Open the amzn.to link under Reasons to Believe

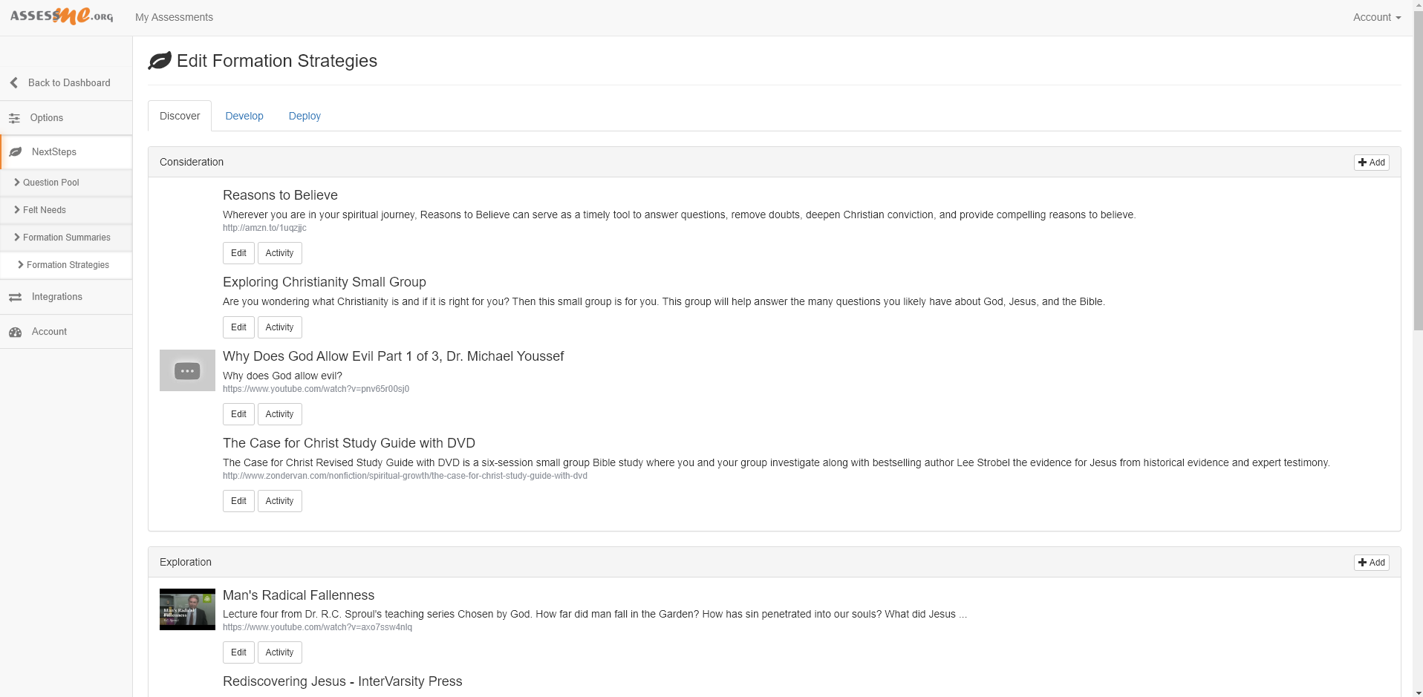[x=264, y=228]
